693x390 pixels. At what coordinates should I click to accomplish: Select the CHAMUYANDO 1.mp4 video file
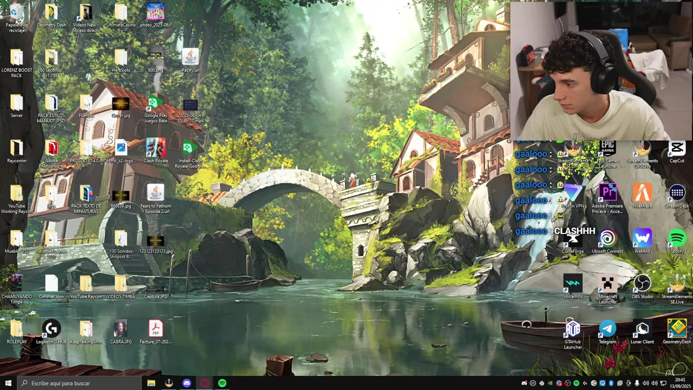pyautogui.click(x=17, y=289)
